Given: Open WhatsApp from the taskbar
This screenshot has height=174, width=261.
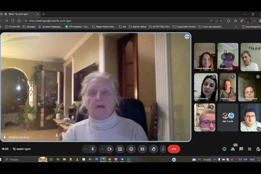Looking at the screenshot, I should pyautogui.click(x=129, y=159).
